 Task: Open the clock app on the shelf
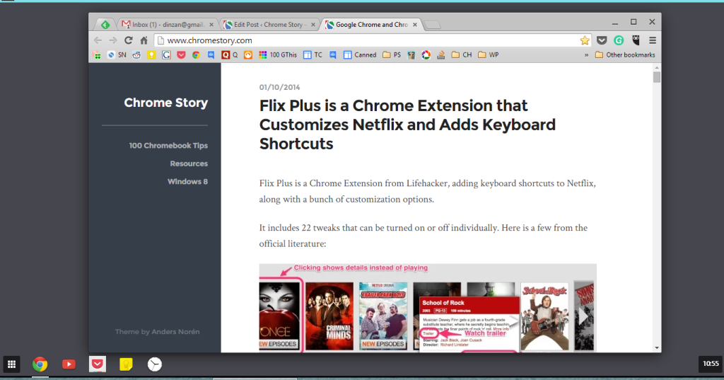pos(155,364)
